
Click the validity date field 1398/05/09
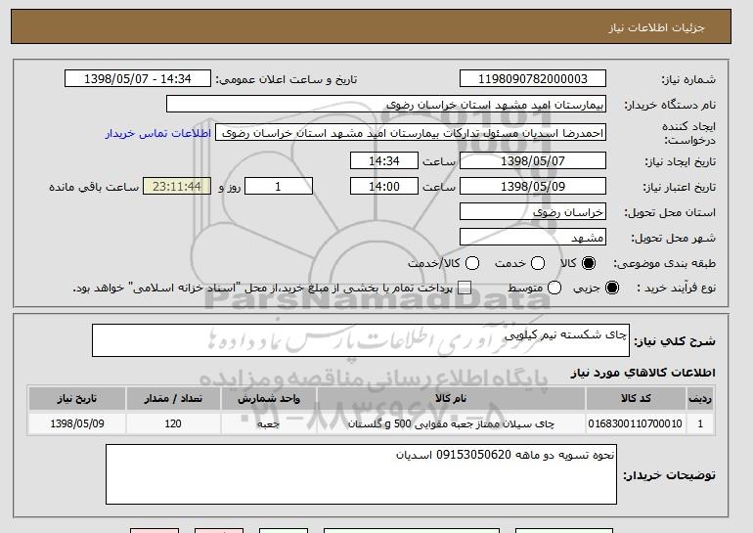coord(533,187)
